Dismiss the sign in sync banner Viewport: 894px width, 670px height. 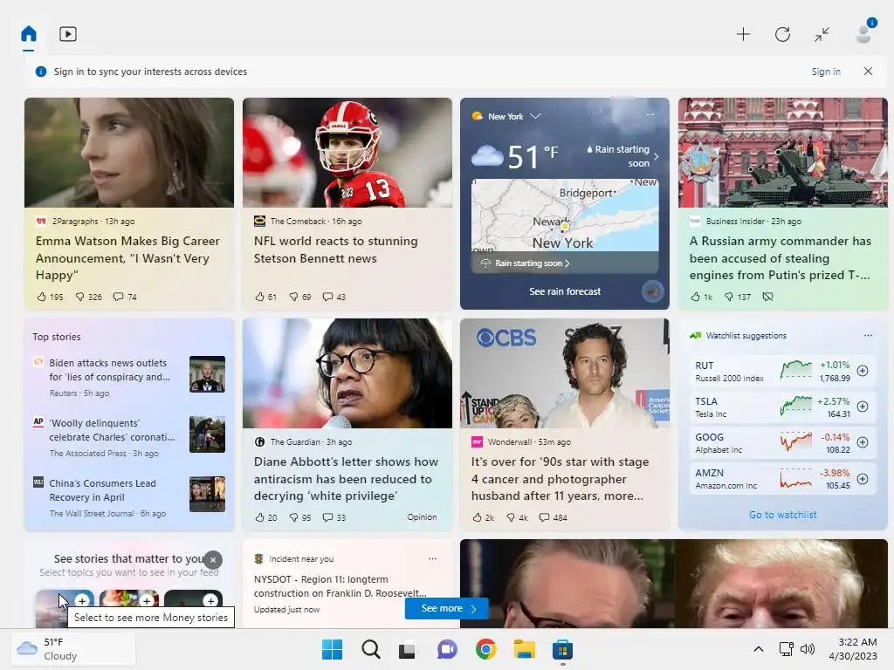868,72
